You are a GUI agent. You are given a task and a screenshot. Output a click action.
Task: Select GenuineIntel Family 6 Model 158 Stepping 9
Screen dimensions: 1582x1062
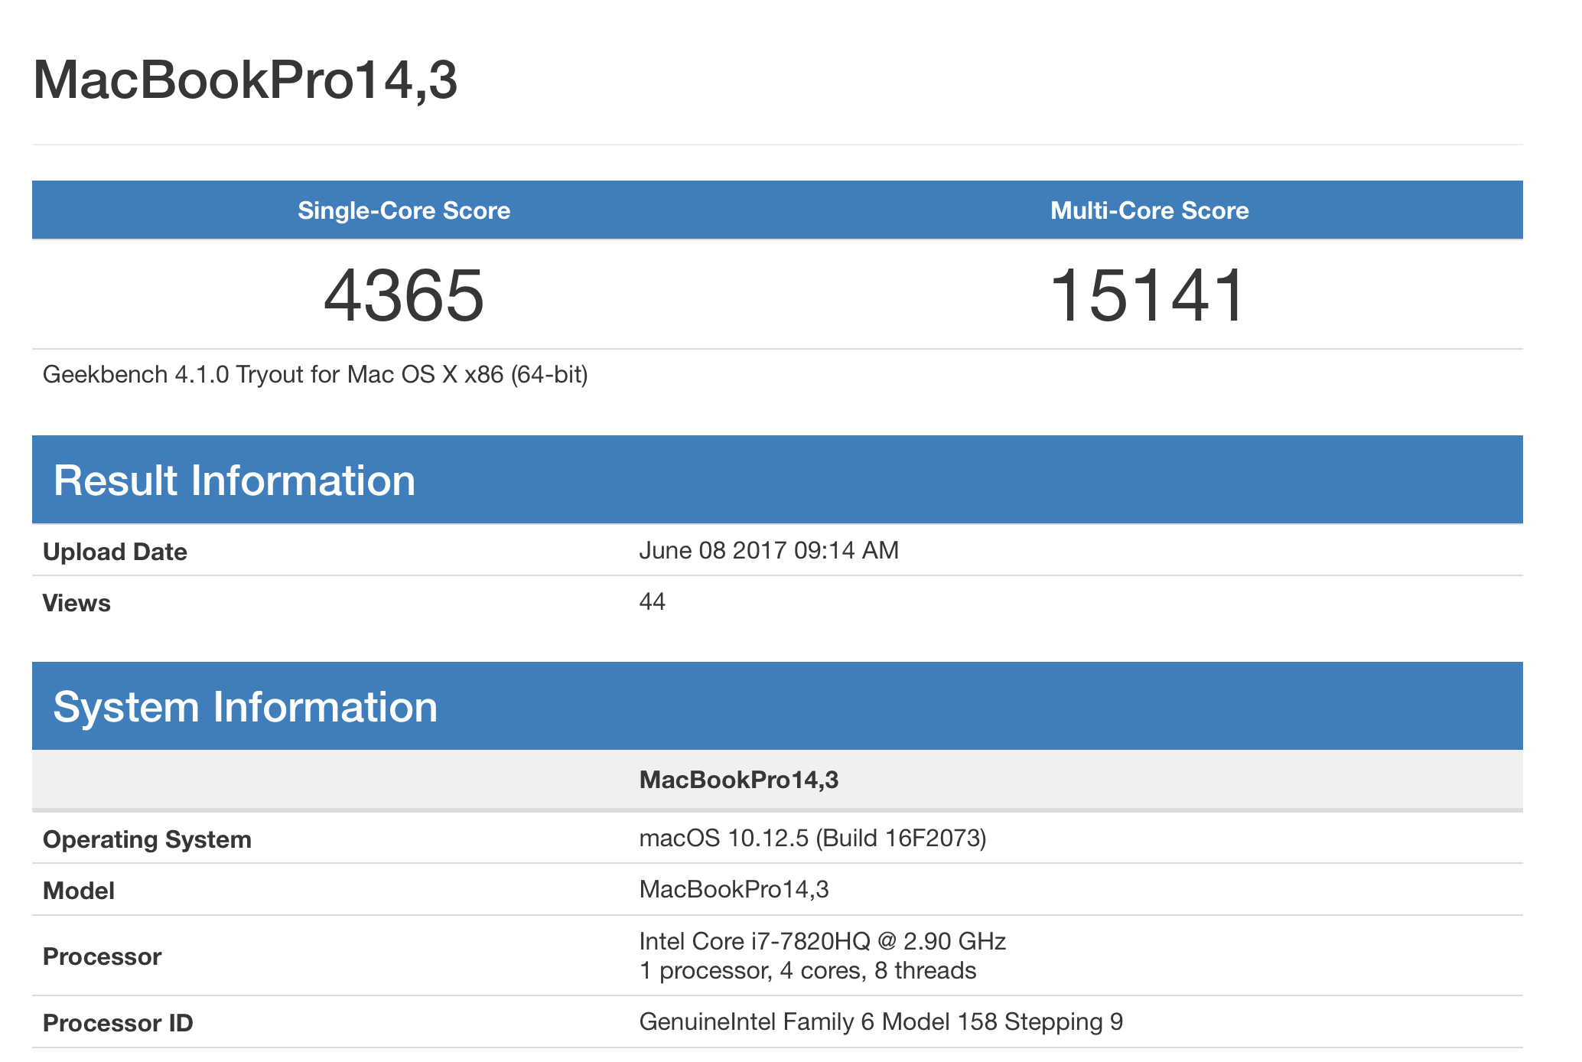[881, 1021]
